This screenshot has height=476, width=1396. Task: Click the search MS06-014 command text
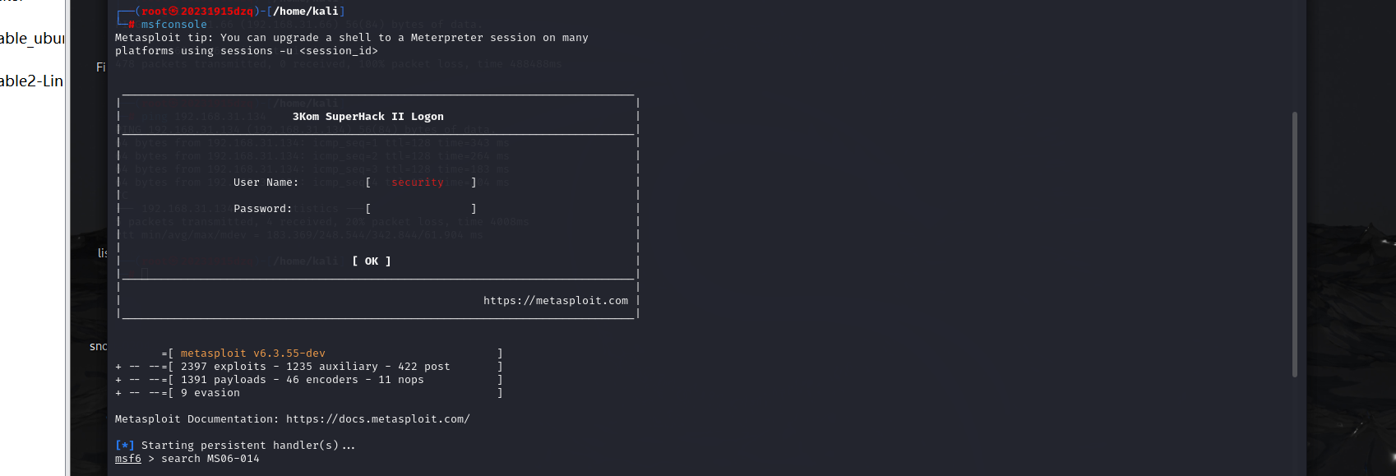pyautogui.click(x=210, y=459)
